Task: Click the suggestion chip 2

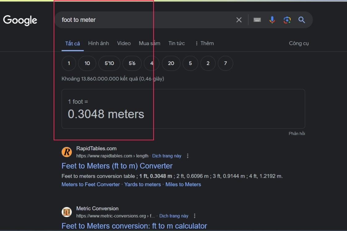Action: click(208, 63)
